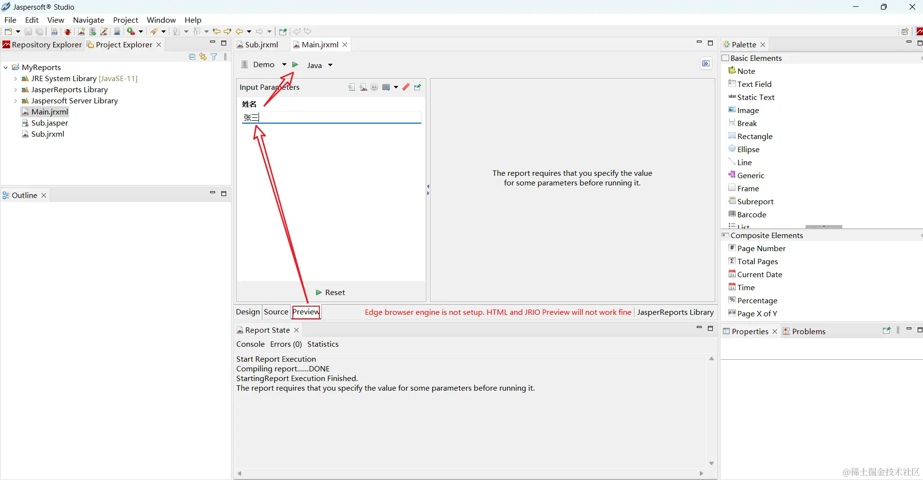Open the Project Explorer filter icon
923x480 pixels.
click(x=214, y=57)
